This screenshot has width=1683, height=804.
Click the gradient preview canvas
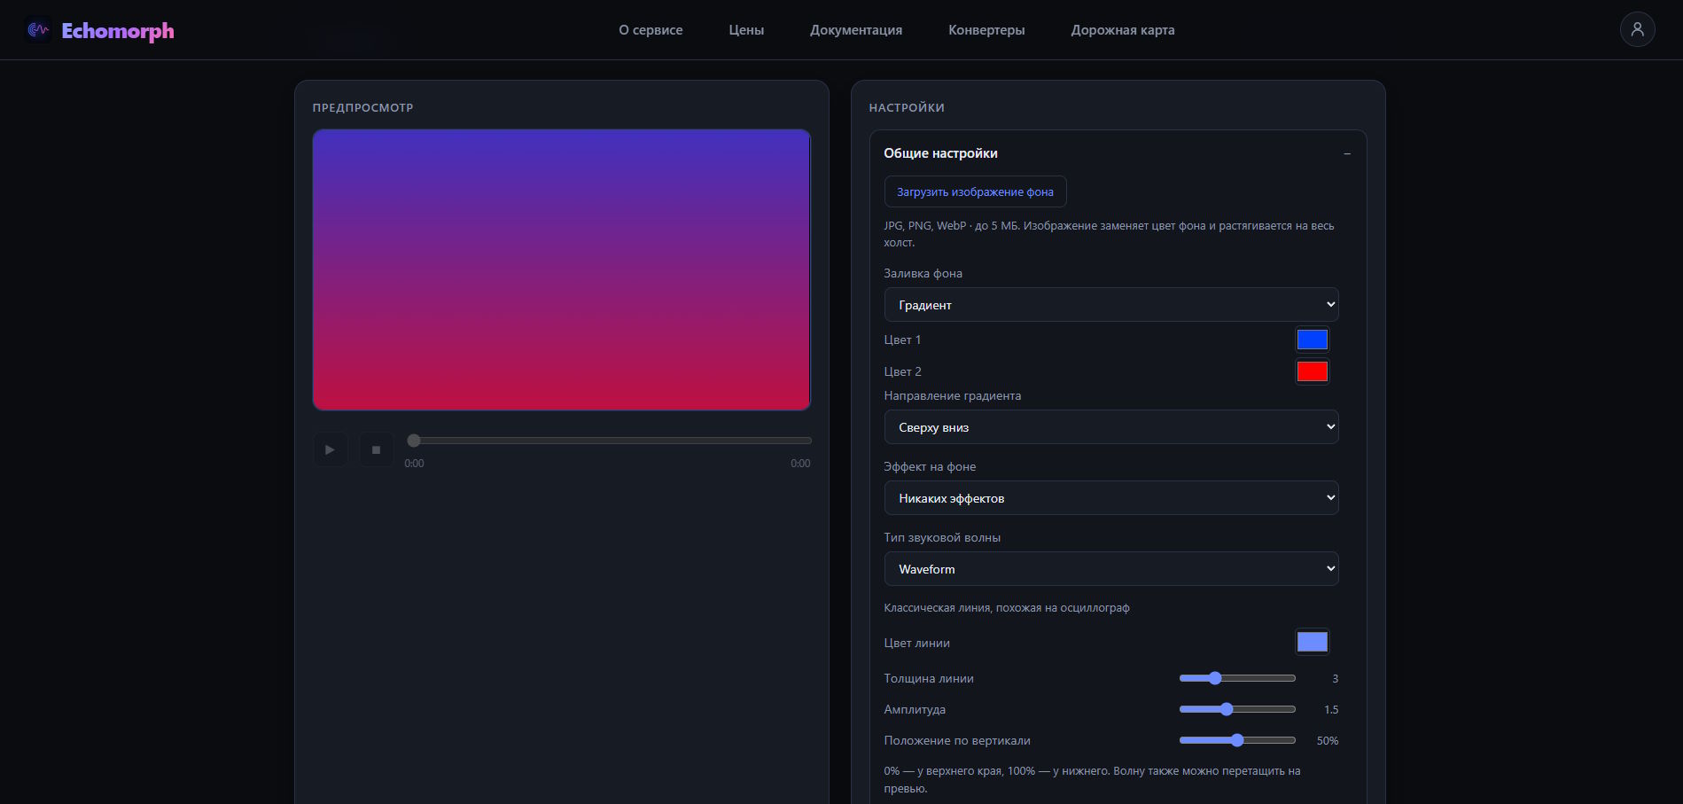pyautogui.click(x=561, y=269)
